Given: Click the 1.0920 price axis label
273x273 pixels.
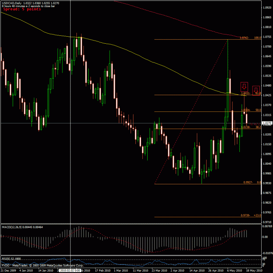Looking at the screenshot, I should pos(267,8).
